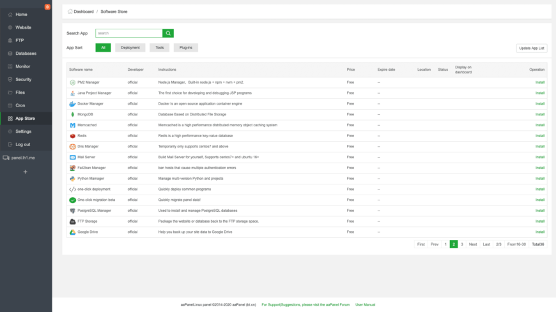Click the orange notification badge
556x312 pixels.
47,7
